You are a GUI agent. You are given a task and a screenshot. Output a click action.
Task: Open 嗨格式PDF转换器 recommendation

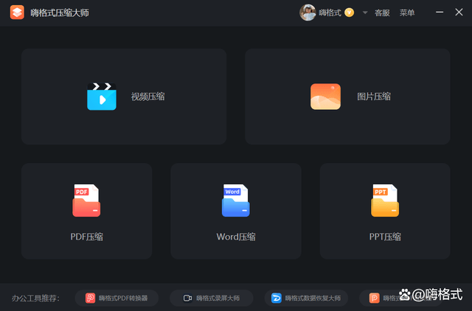117,298
